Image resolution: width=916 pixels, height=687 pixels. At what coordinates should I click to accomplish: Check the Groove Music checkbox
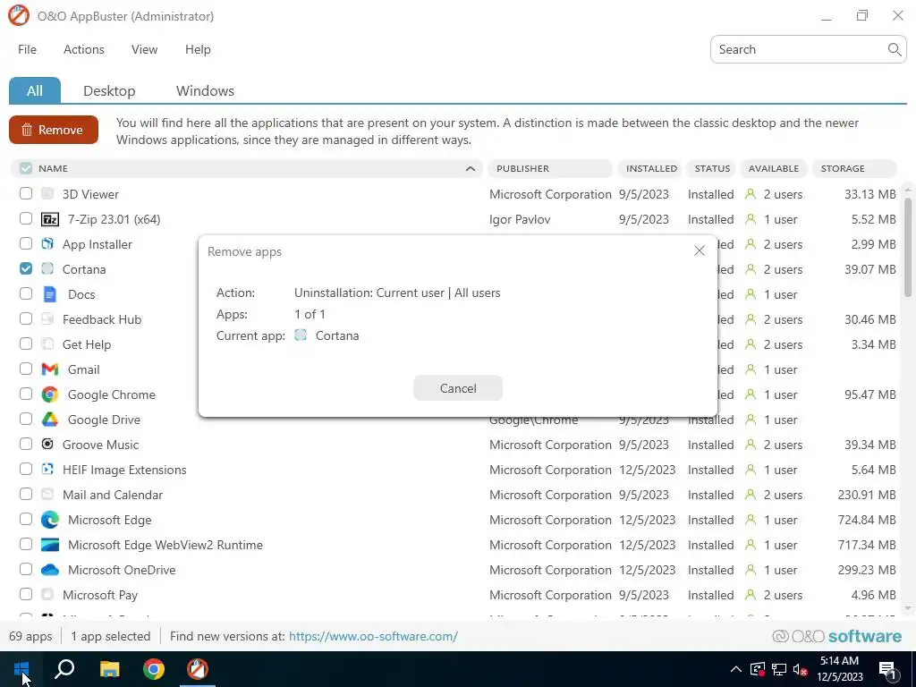tap(26, 444)
